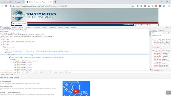Switch to Console tab in bottom drawer
This screenshot has height=96, width=171.
[2, 75]
